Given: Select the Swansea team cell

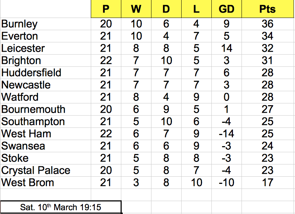Looking at the screenshot, I should click(x=46, y=146).
